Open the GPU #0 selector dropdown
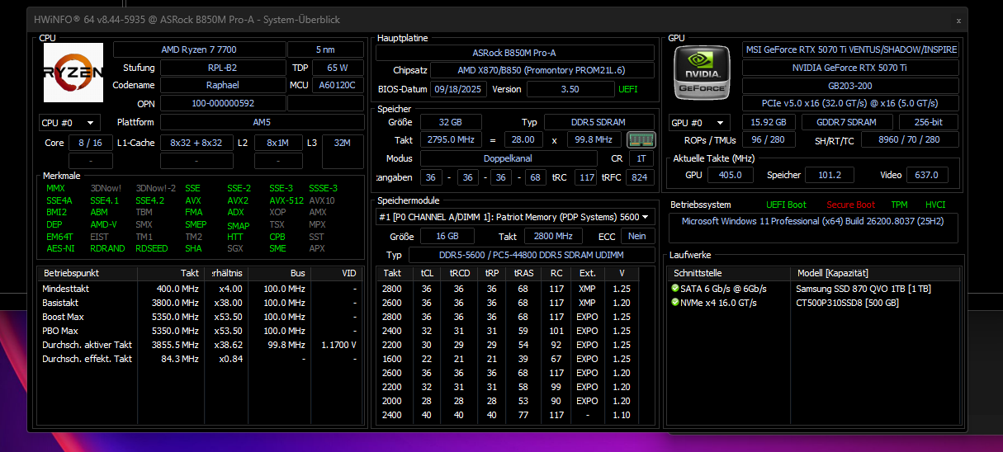Viewport: 1003px width, 452px height. (700, 123)
